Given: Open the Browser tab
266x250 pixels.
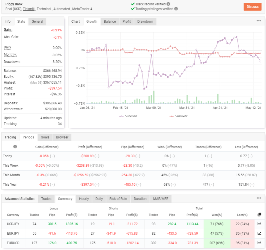Looking at the screenshot, I should click(62, 137).
